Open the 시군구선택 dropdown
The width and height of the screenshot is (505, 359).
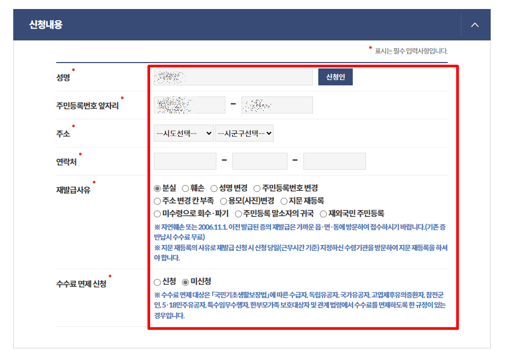(245, 133)
